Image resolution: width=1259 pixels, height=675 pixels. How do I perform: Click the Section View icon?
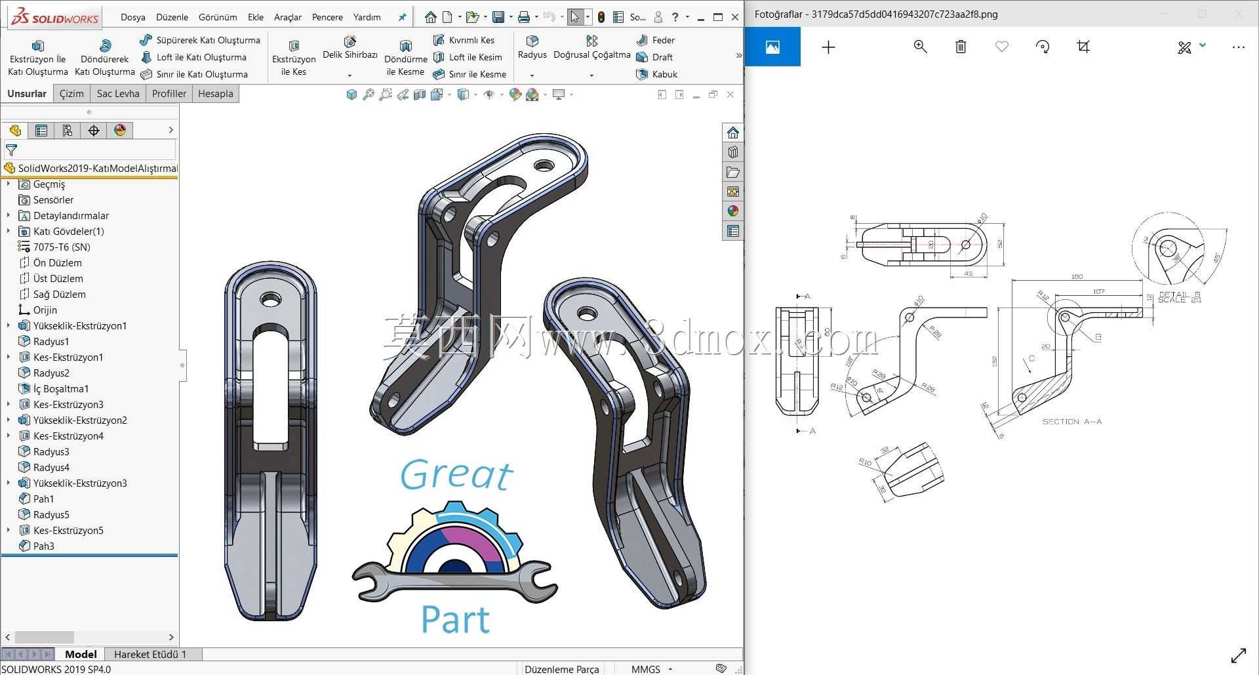click(420, 94)
